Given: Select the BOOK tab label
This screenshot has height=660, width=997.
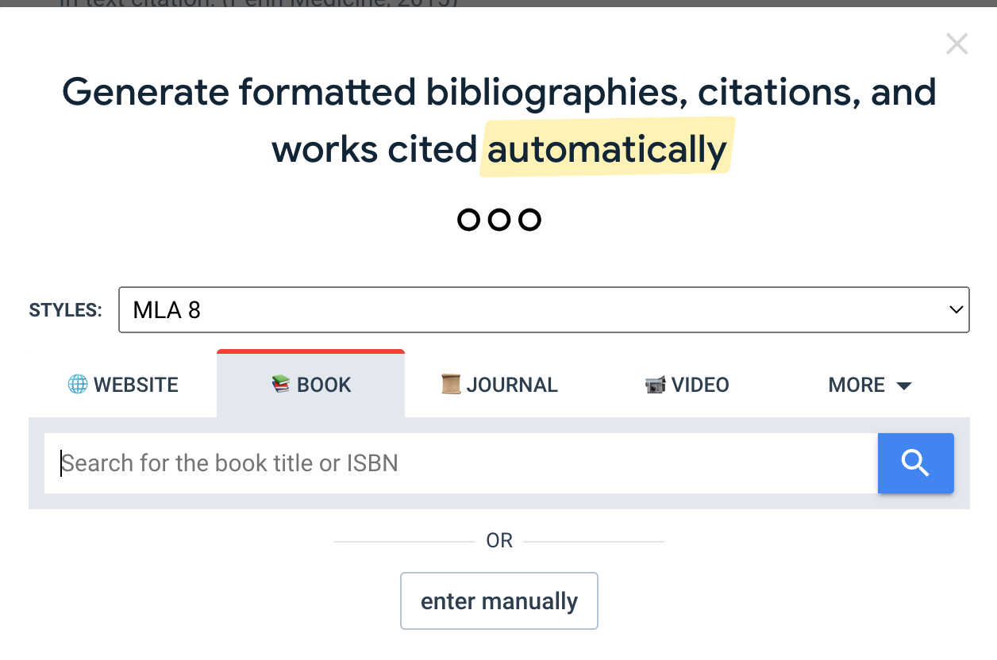Looking at the screenshot, I should click(324, 386).
